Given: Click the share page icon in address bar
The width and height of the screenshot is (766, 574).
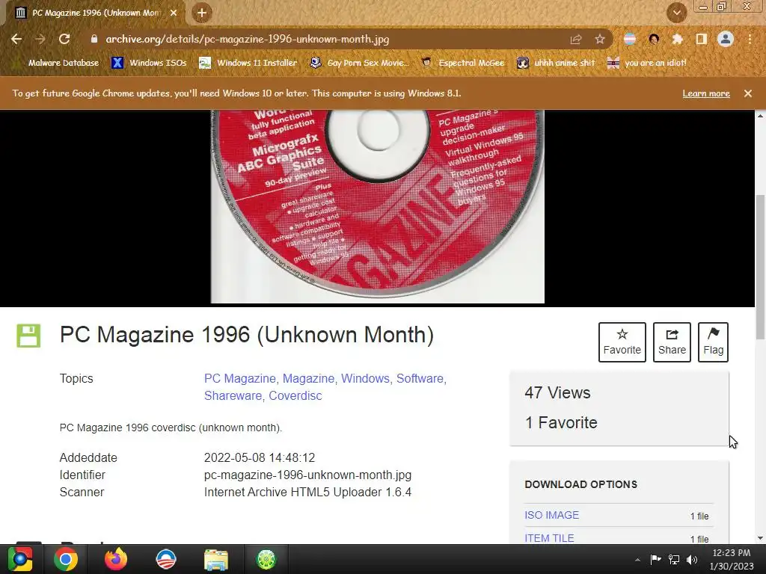Looking at the screenshot, I should [x=576, y=39].
